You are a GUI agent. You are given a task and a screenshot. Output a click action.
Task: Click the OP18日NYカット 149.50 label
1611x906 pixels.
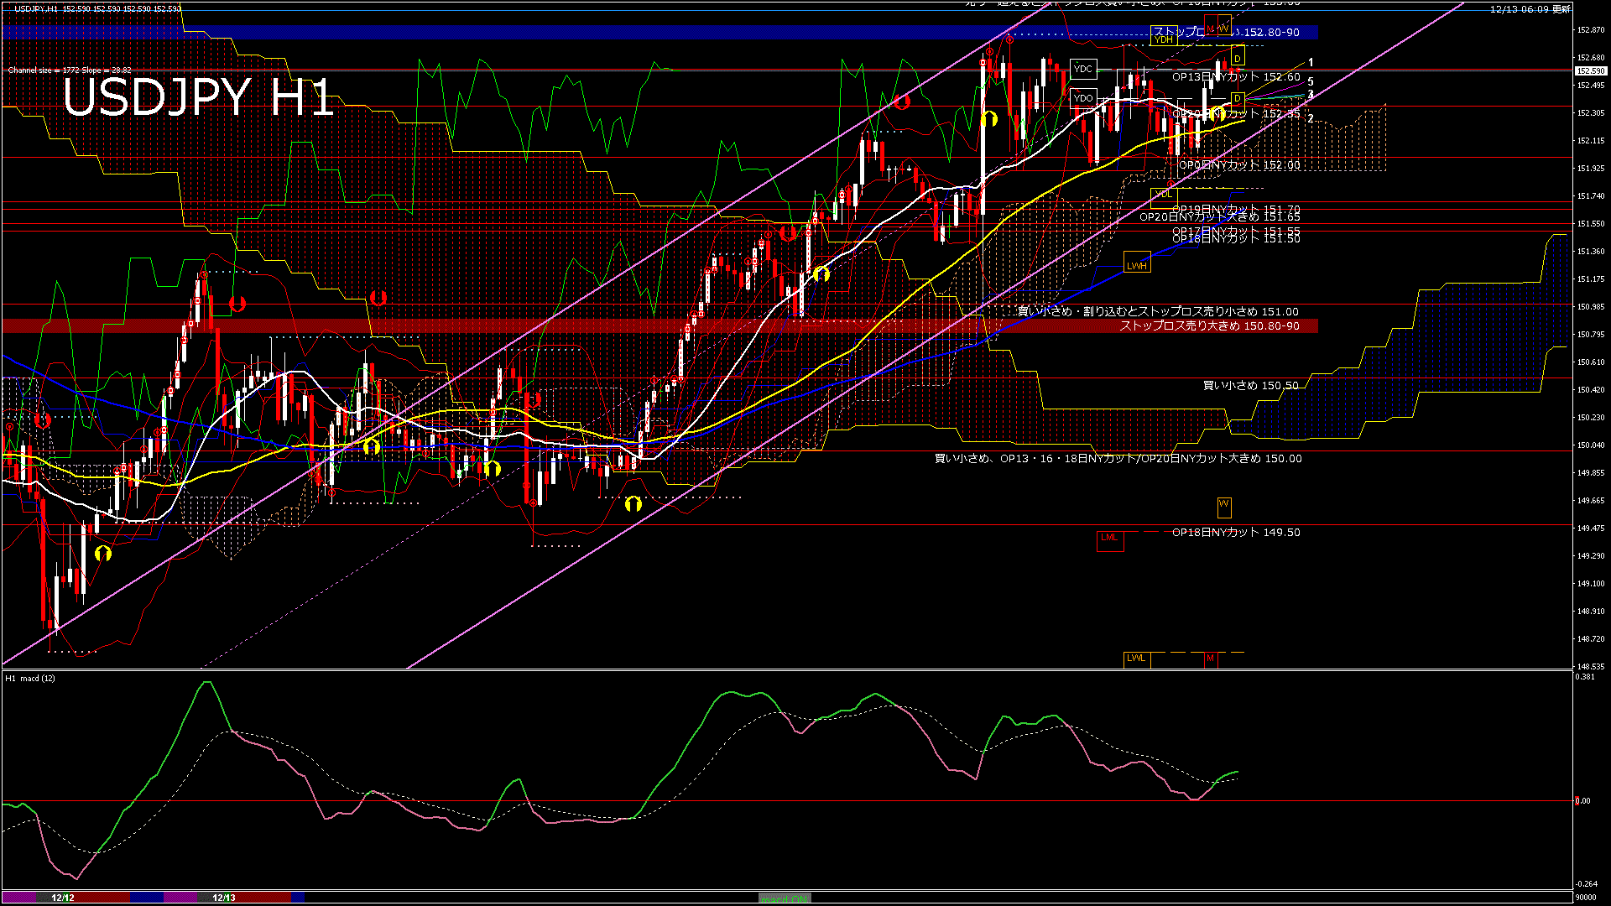(1236, 533)
